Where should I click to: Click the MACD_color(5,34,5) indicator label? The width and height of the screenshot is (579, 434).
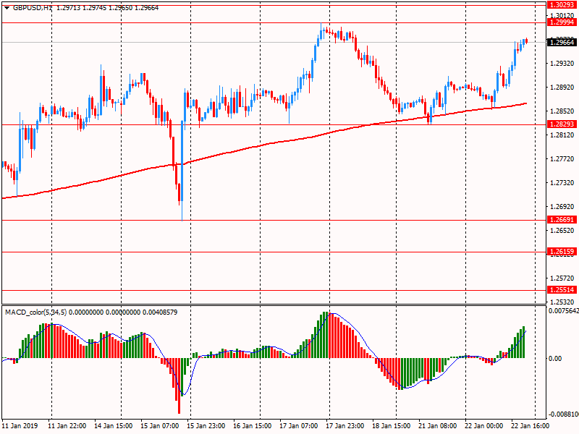[35, 312]
